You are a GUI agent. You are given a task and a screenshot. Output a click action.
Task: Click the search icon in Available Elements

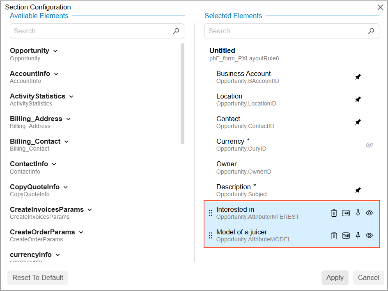pyautogui.click(x=176, y=31)
